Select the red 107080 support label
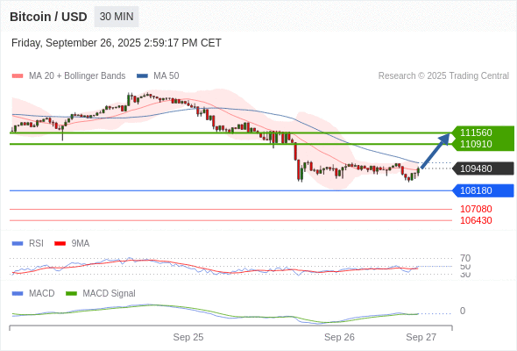517x351 pixels. coord(476,209)
